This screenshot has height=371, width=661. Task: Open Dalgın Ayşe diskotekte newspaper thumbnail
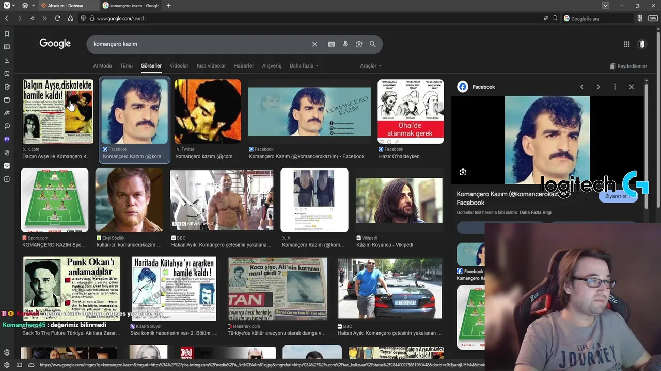click(x=58, y=111)
